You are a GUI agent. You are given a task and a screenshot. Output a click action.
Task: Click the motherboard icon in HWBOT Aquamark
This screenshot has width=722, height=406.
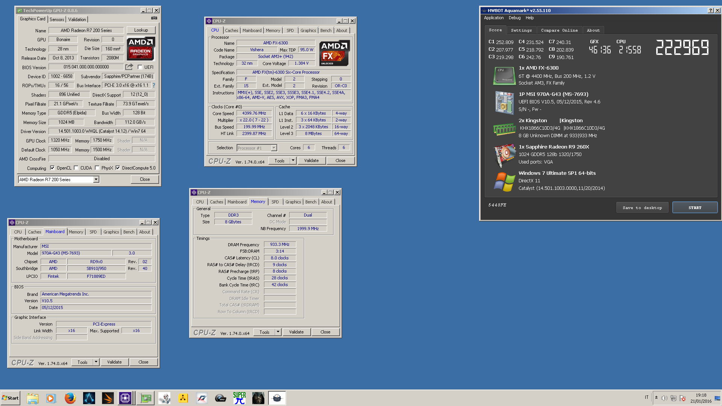pos(504,102)
